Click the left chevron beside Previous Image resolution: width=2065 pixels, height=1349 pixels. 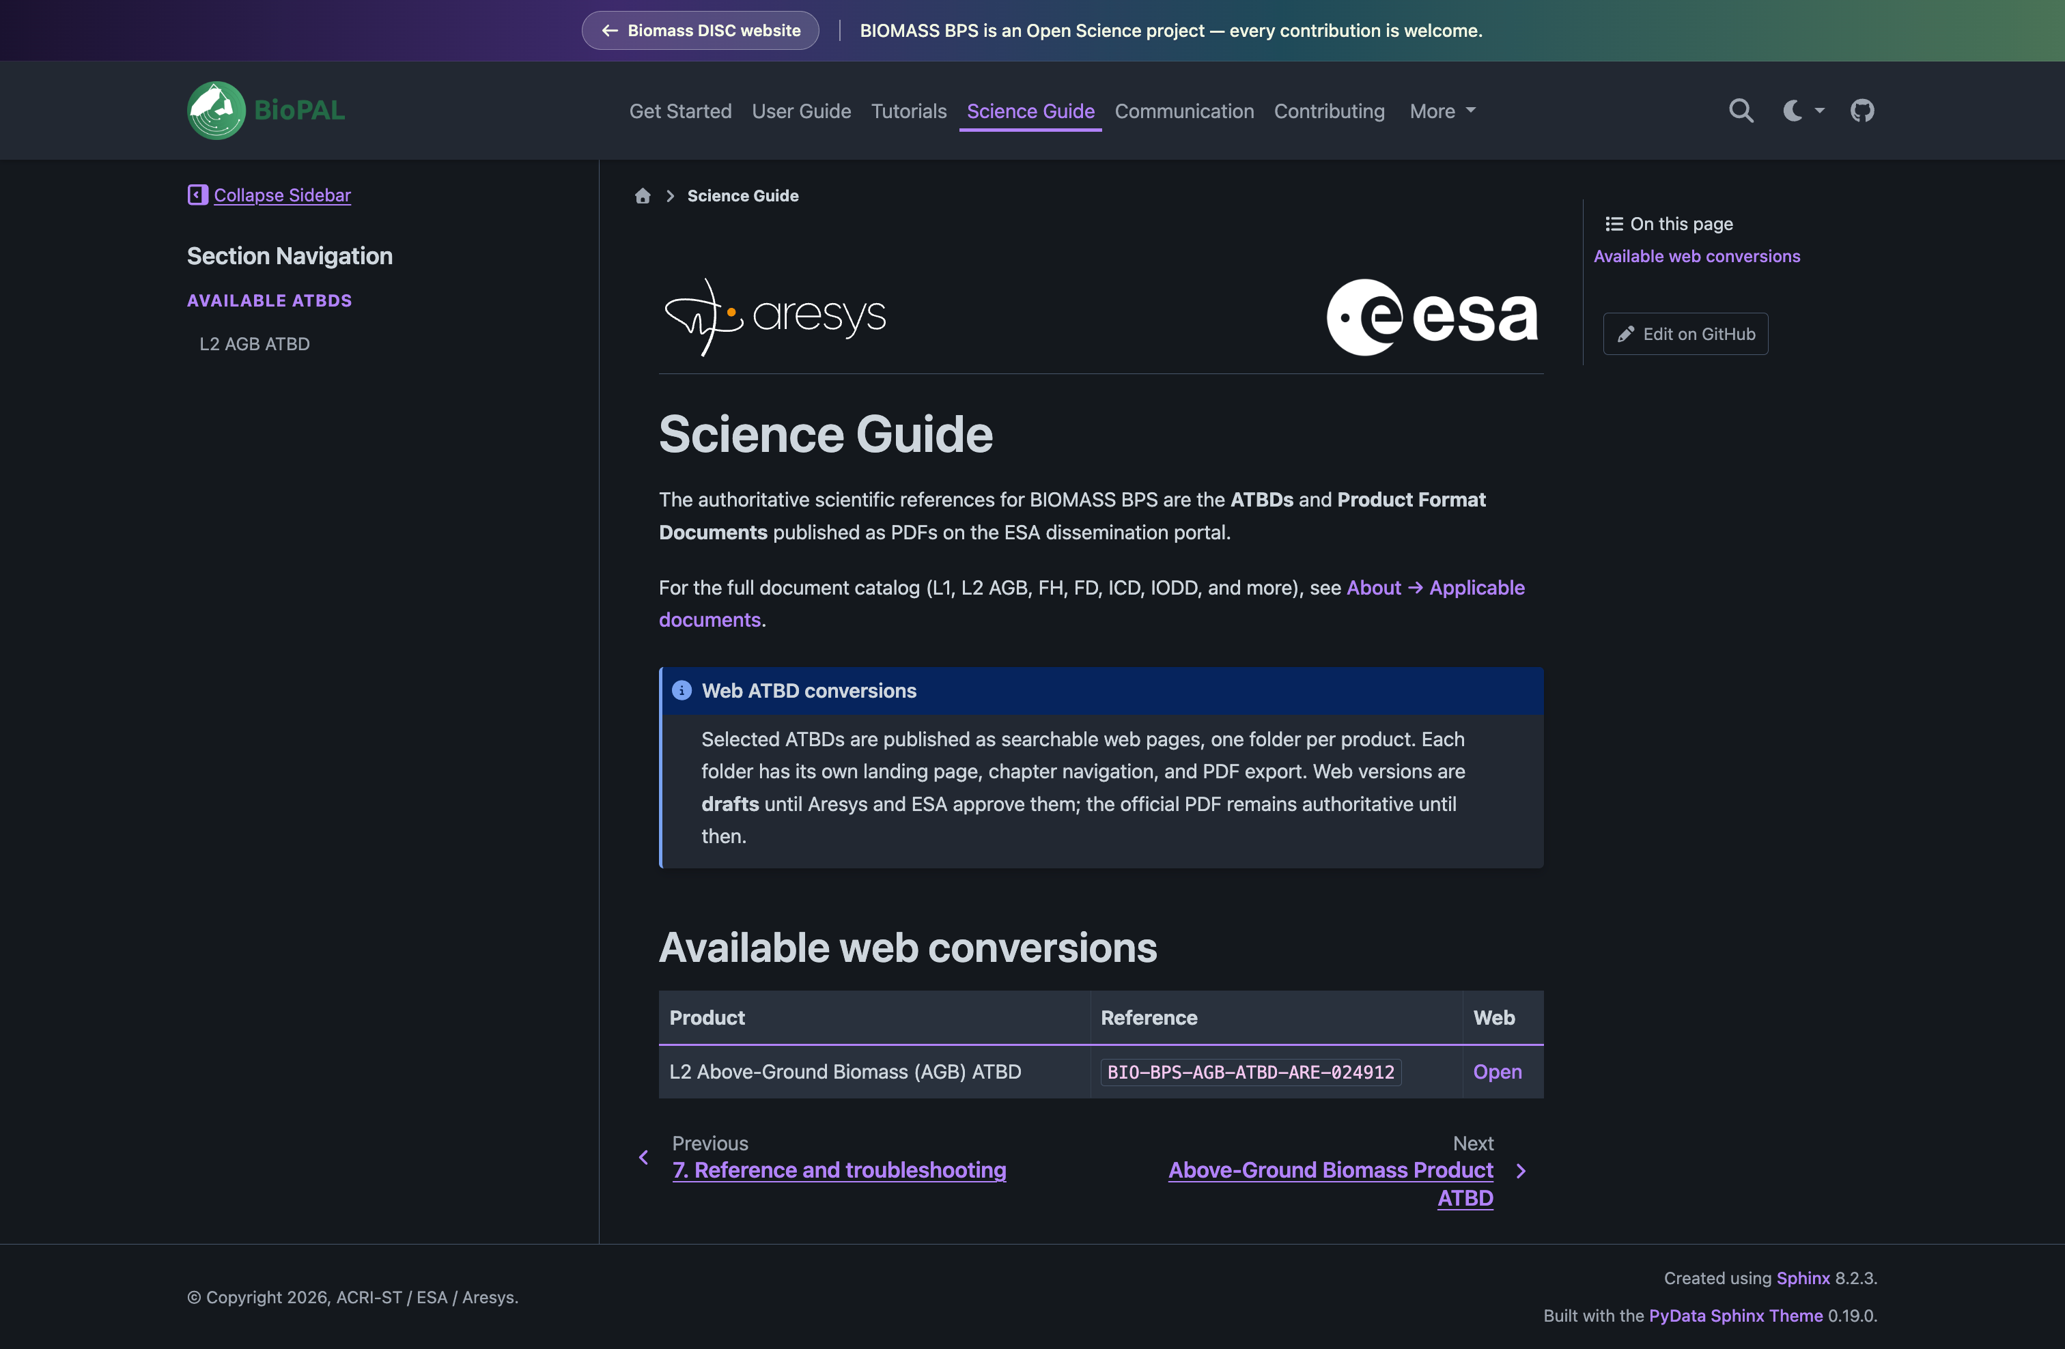tap(643, 1158)
